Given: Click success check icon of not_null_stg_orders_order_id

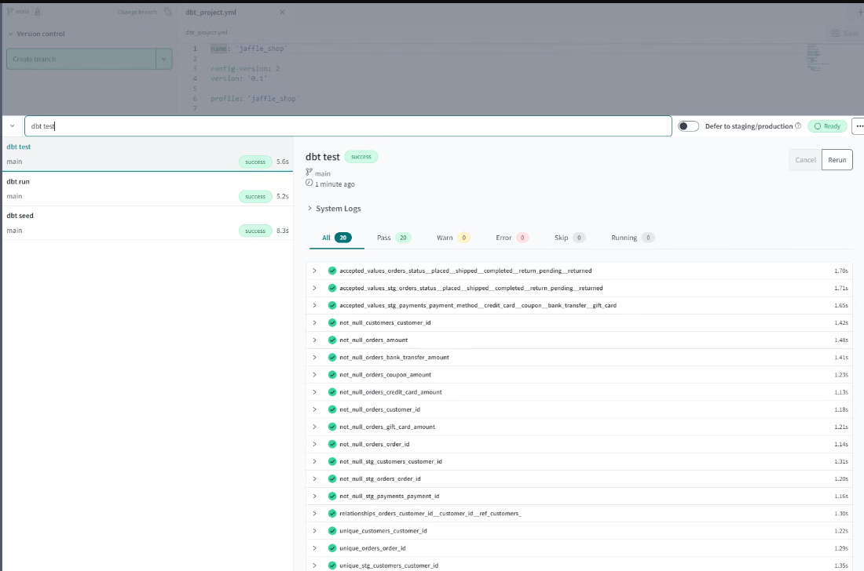Looking at the screenshot, I should coord(331,478).
